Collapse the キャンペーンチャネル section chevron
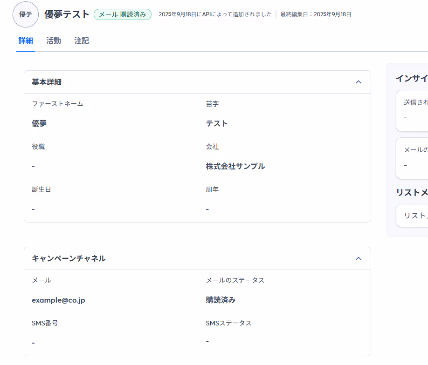 pos(359,258)
